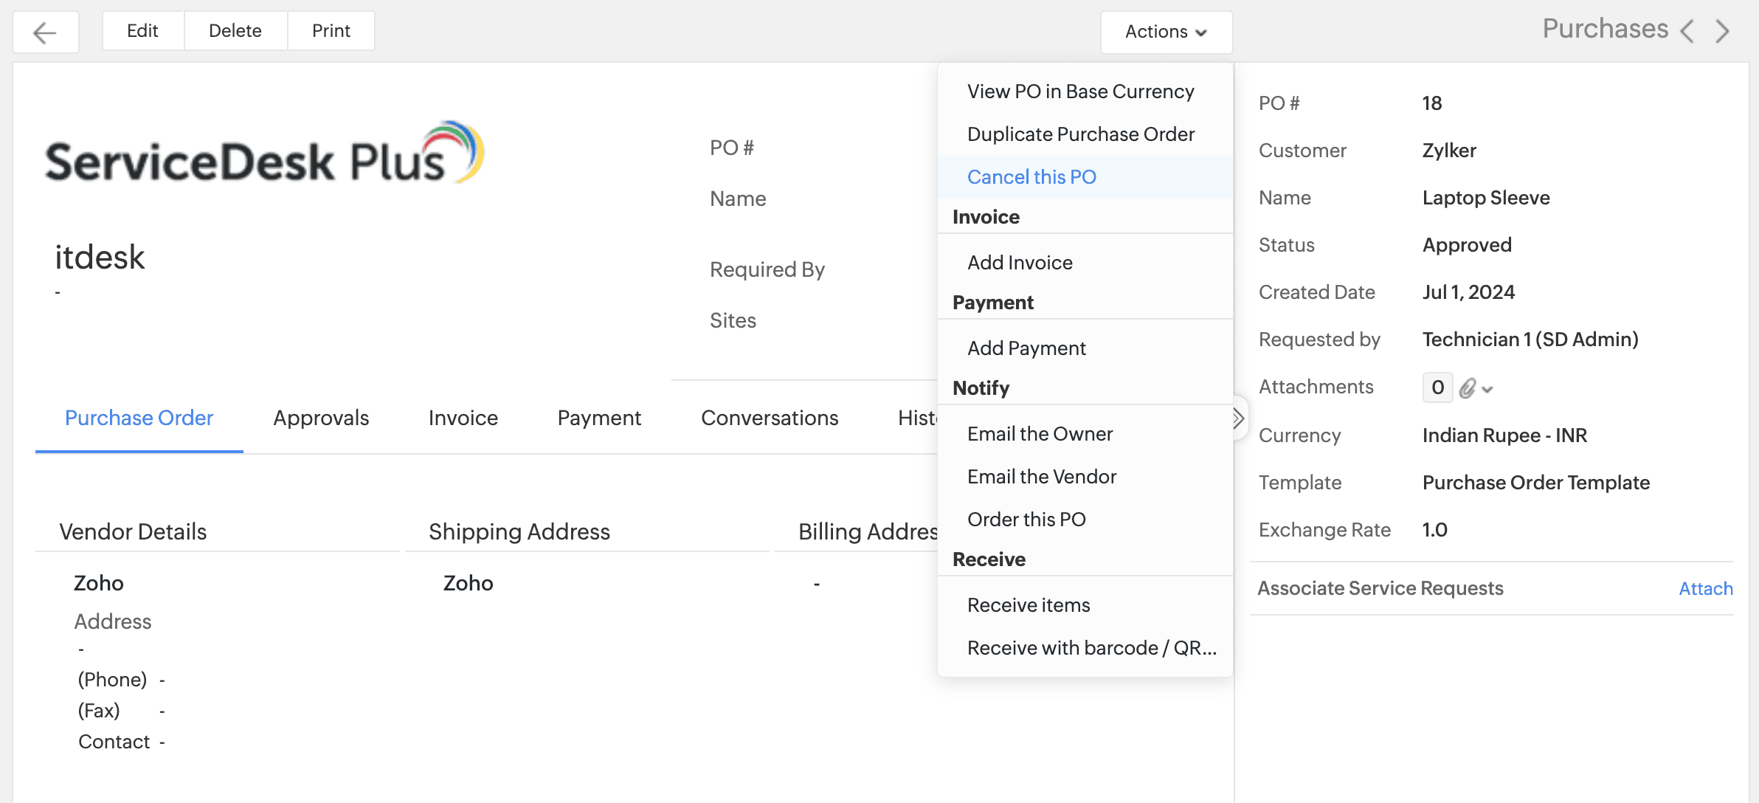This screenshot has height=803, width=1759.
Task: Click the back arrow icon
Action: tap(45, 32)
